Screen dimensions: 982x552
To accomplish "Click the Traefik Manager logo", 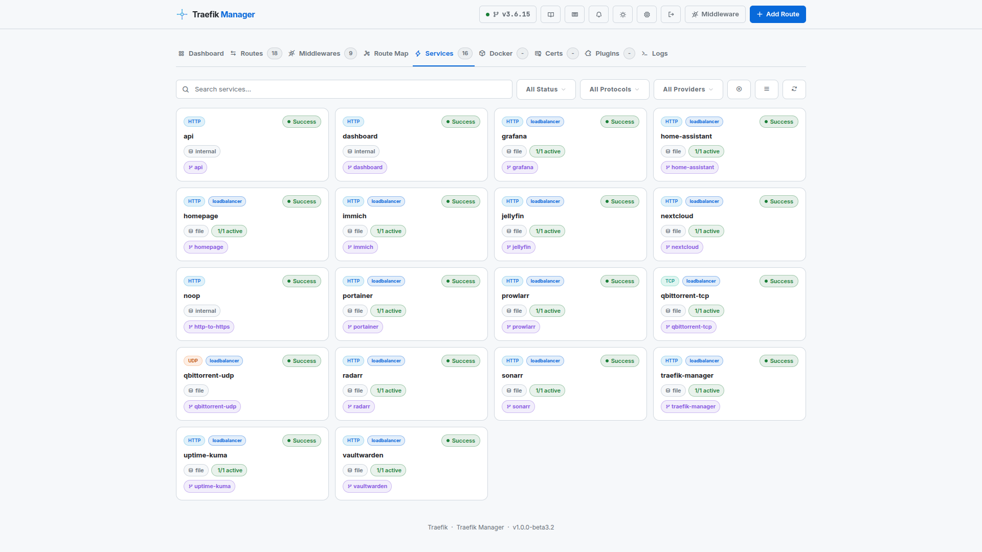I will pos(216,14).
